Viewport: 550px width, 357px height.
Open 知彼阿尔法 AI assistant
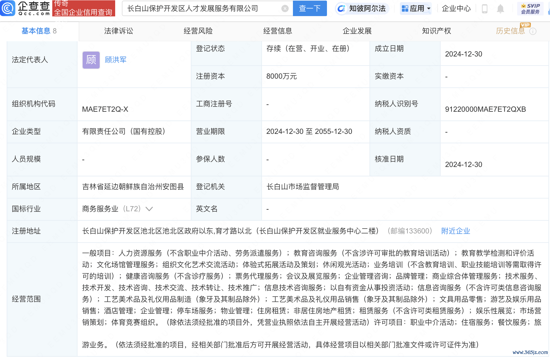(362, 8)
